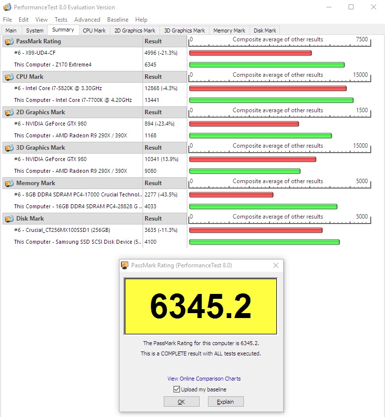Maximize the PerformanceTest window
Image resolution: width=385 pixels, height=417 pixels.
pyautogui.click(x=351, y=7)
